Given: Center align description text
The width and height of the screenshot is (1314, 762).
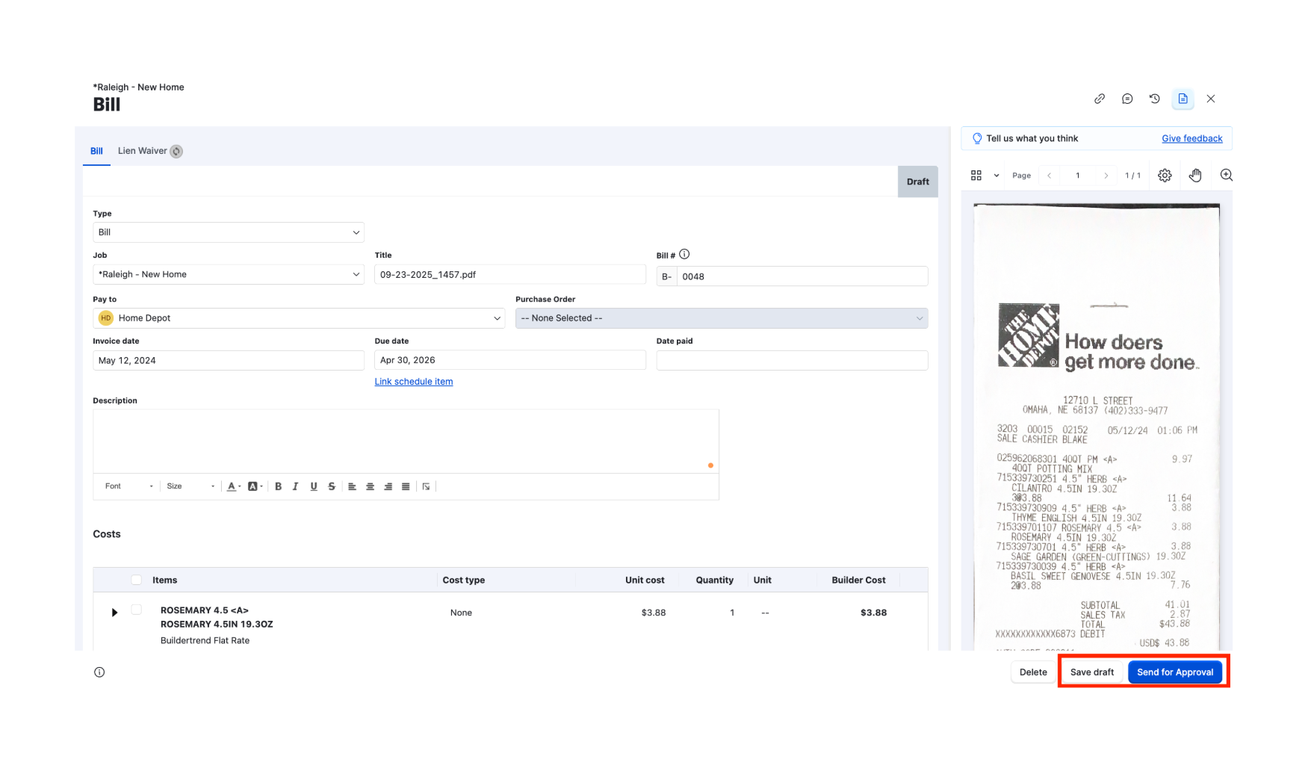Looking at the screenshot, I should tap(370, 486).
